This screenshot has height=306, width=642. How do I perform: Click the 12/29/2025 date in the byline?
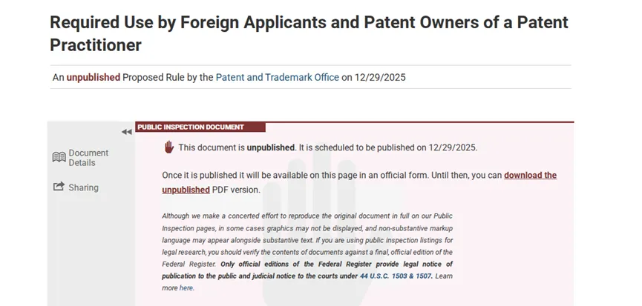(x=379, y=77)
